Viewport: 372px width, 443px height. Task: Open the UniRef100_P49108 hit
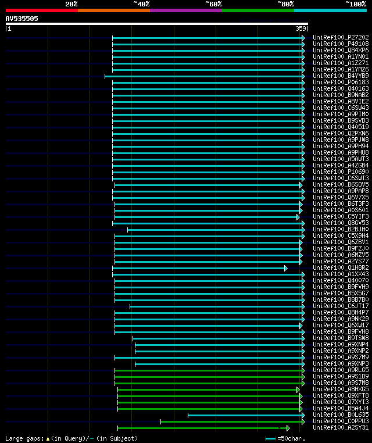pyautogui.click(x=341, y=44)
